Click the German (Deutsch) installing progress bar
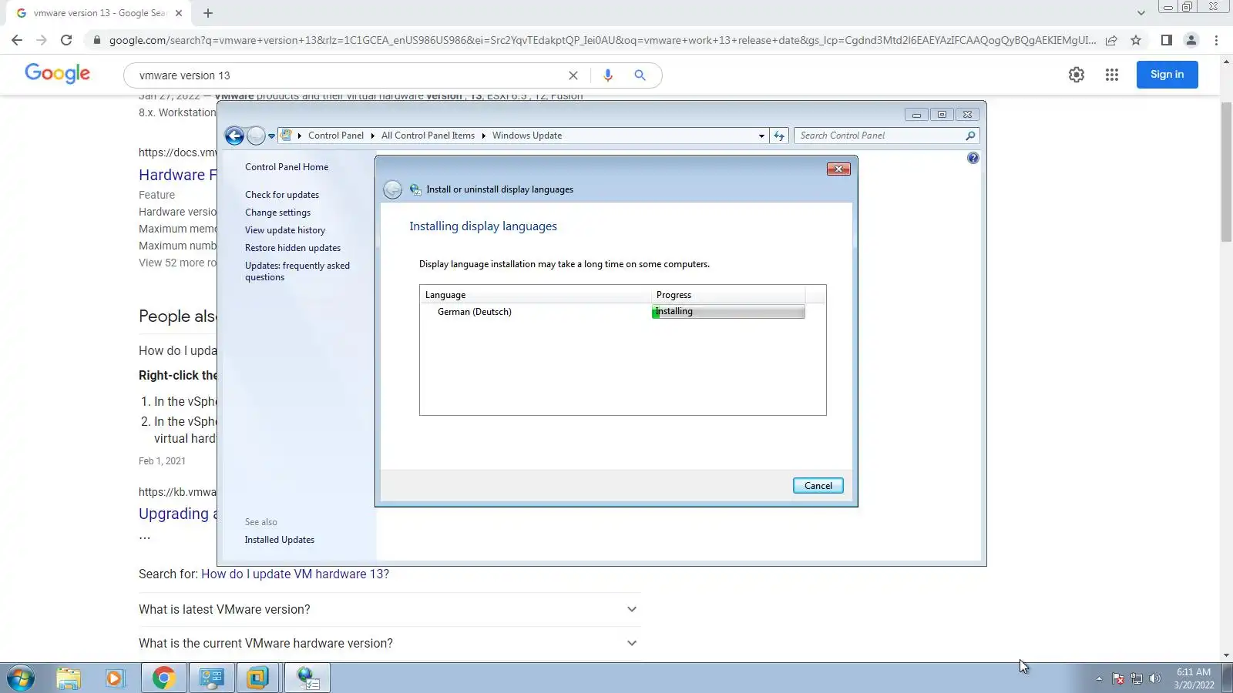Screen dimensions: 1233x693 coord(728,312)
